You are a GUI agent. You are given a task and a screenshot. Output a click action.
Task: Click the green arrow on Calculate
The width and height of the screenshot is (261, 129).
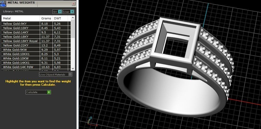click(49, 92)
